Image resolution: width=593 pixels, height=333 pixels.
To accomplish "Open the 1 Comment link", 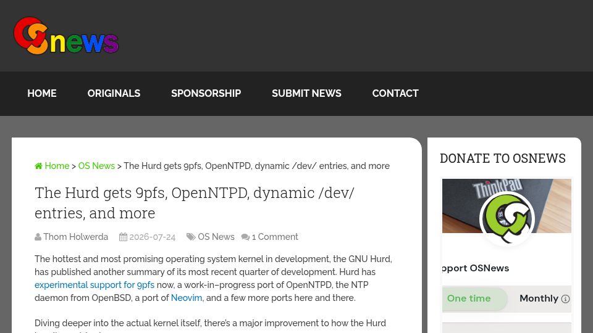I will tap(275, 237).
